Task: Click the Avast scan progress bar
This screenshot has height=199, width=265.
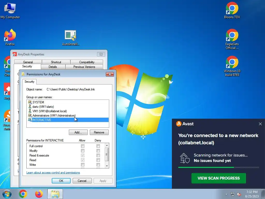Action: [x=218, y=167]
